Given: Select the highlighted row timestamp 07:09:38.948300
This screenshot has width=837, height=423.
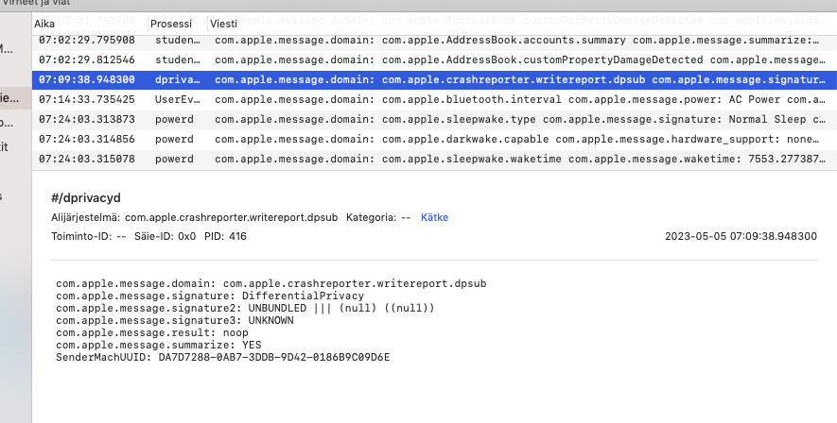Looking at the screenshot, I should [x=87, y=80].
